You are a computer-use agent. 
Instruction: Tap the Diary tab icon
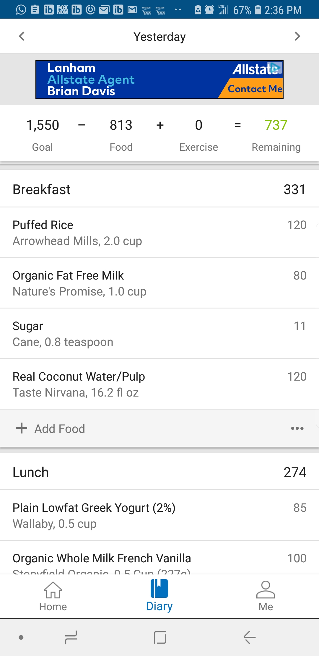159,589
